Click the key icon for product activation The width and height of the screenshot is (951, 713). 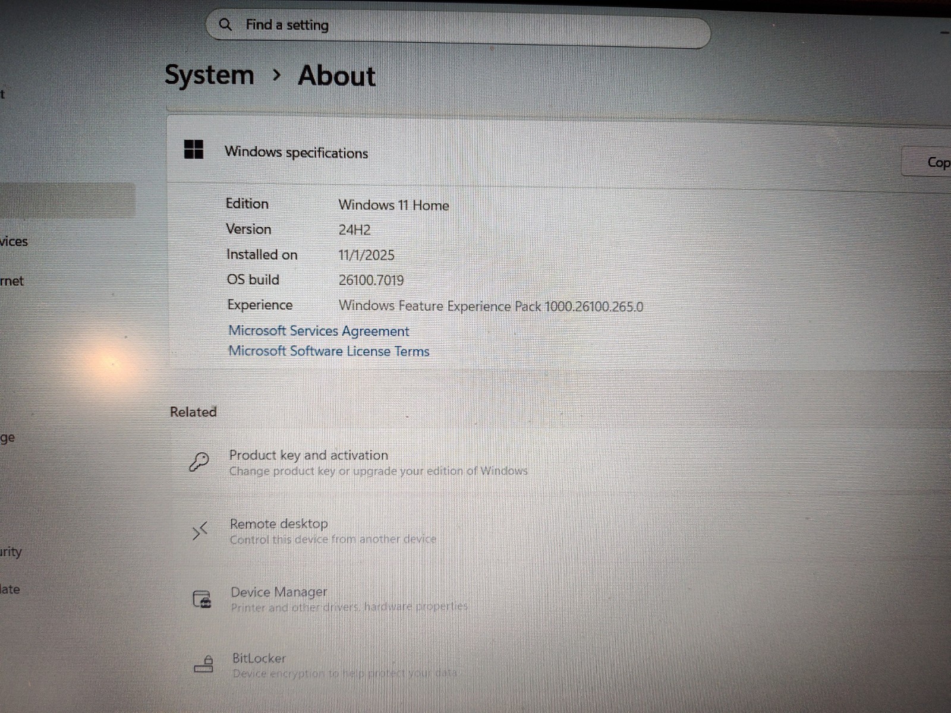[199, 462]
